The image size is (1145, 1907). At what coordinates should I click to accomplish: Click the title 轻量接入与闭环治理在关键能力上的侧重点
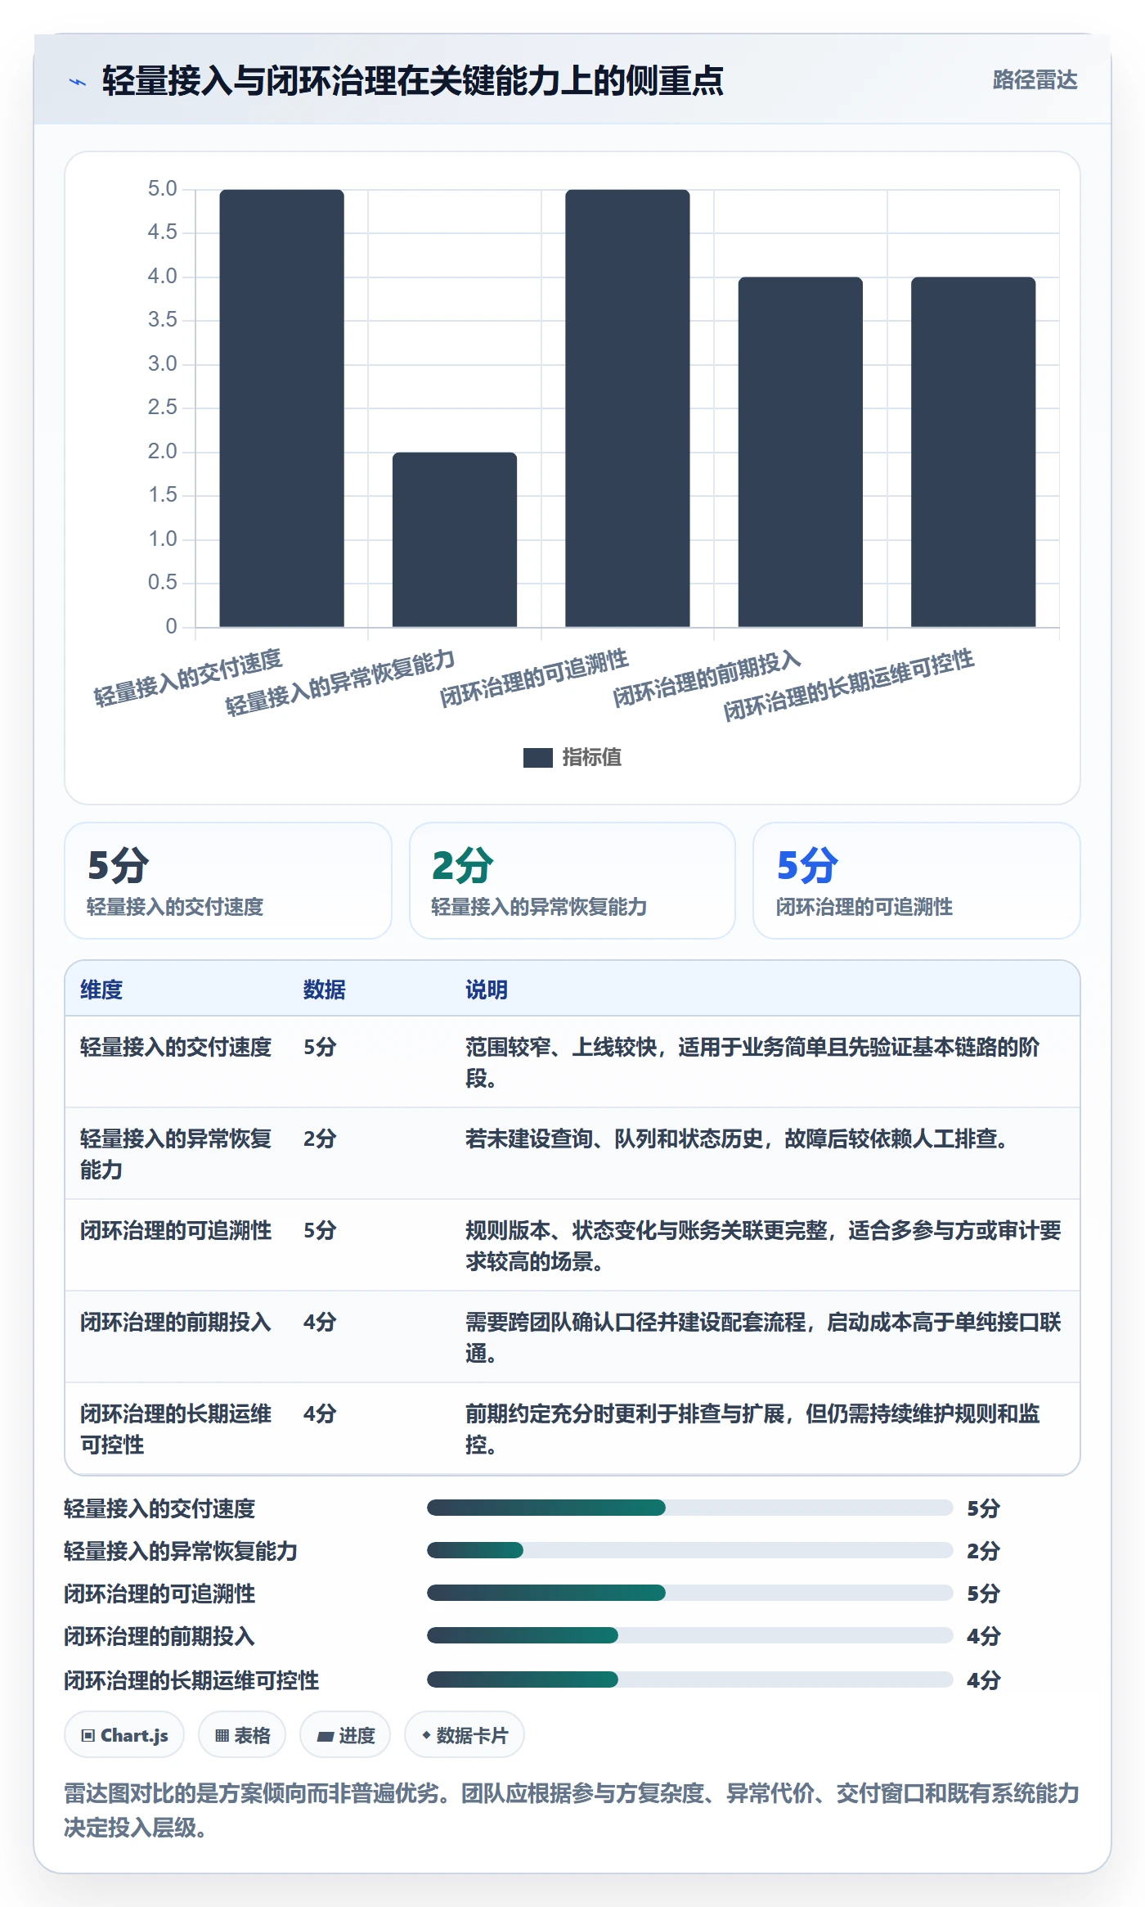412,81
